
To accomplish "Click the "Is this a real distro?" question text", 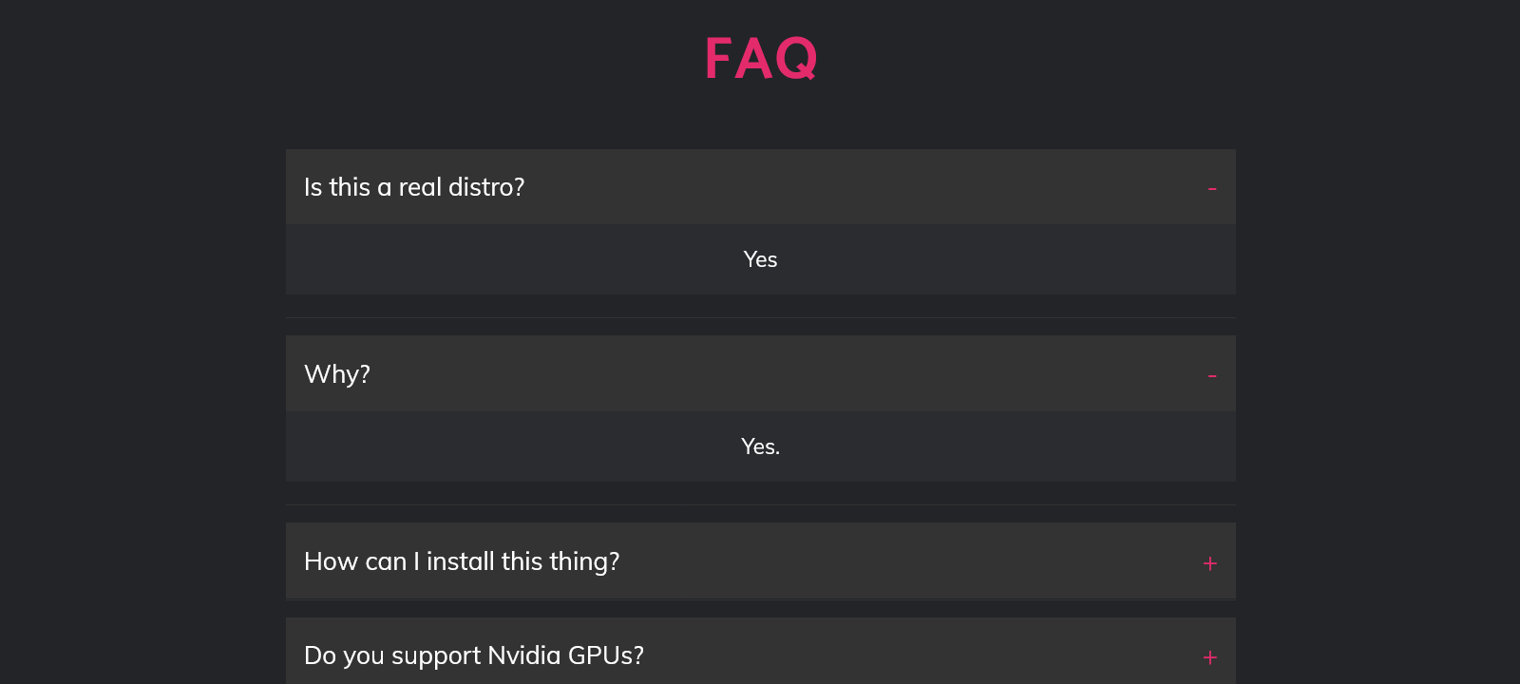I will coord(413,187).
